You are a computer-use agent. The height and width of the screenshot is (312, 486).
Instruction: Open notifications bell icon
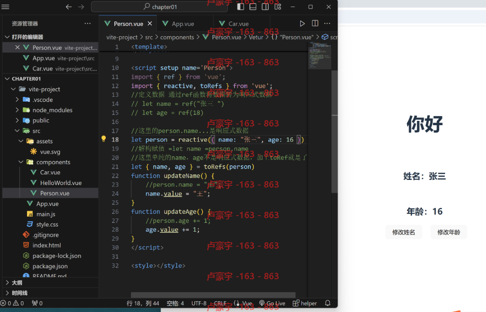click(328, 303)
